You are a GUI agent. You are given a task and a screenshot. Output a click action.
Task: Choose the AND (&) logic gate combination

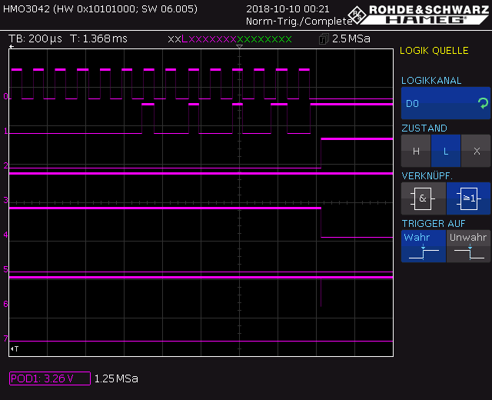(424, 198)
